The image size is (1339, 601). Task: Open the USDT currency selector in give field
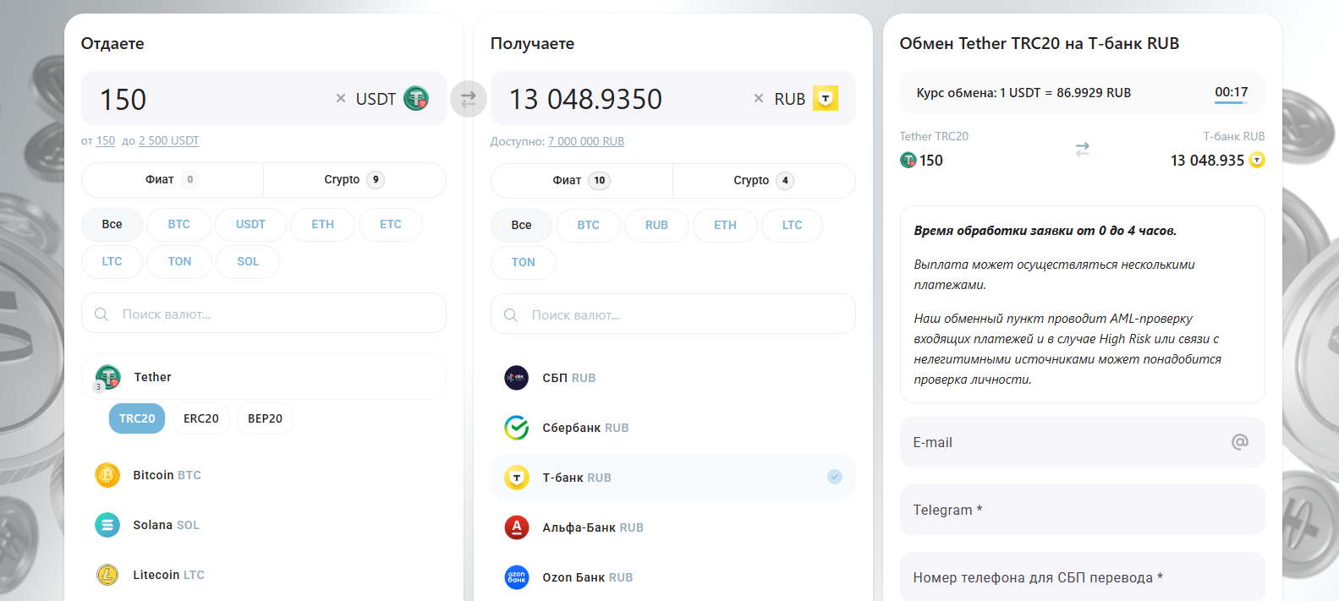pyautogui.click(x=392, y=99)
